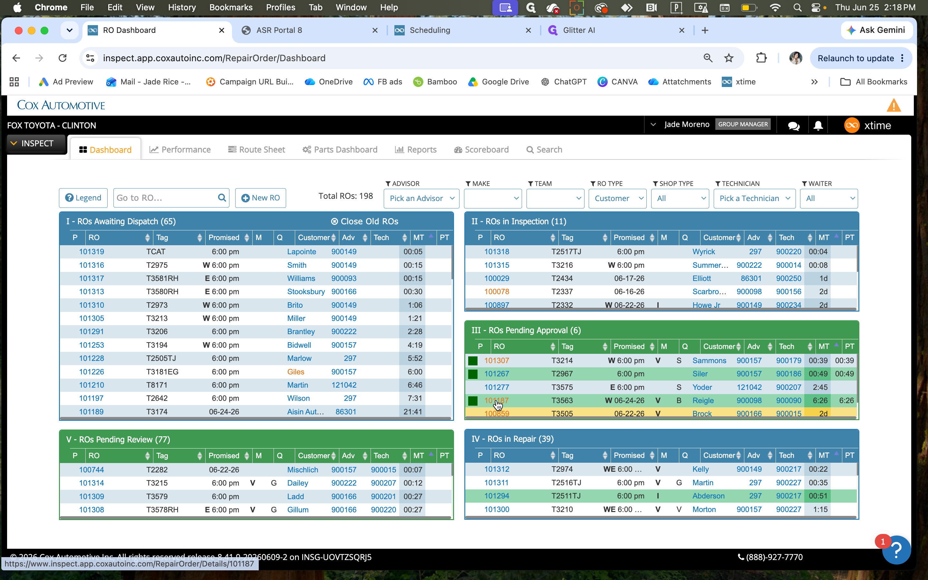This screenshot has width=928, height=580.
Task: Open the MAKE filter dropdown
Action: click(493, 198)
